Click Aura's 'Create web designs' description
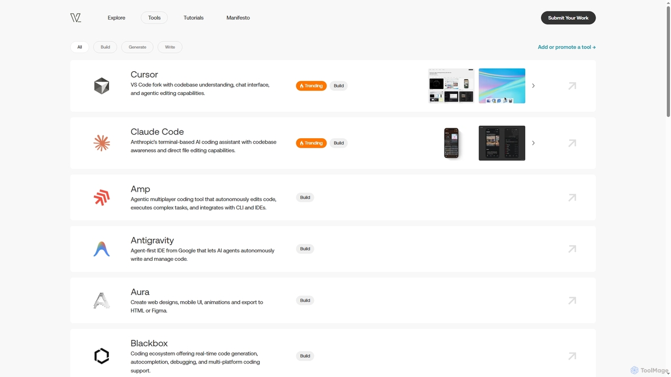 pos(197,306)
